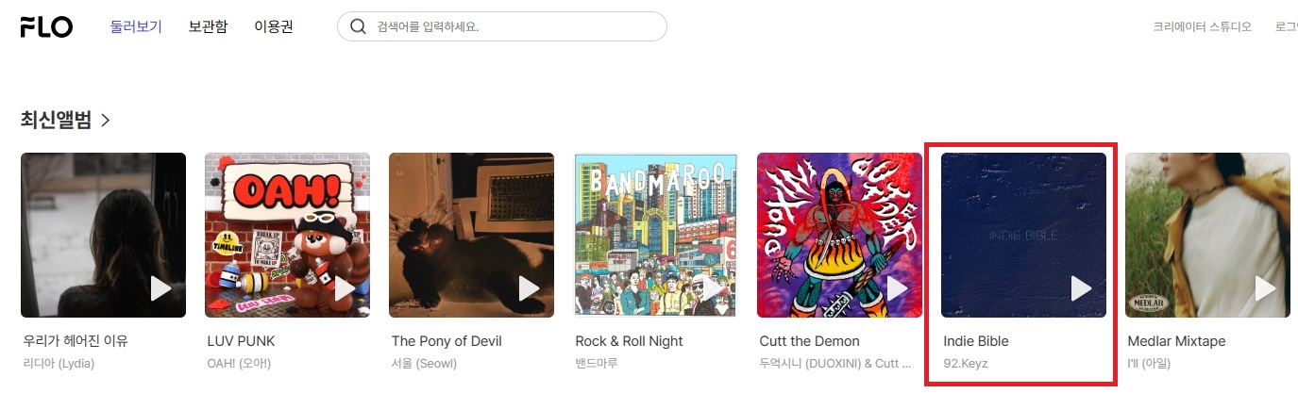Screen dimensions: 1298x393
Task: Play the 우리가 헤어진 이유 album
Action: pyautogui.click(x=161, y=288)
